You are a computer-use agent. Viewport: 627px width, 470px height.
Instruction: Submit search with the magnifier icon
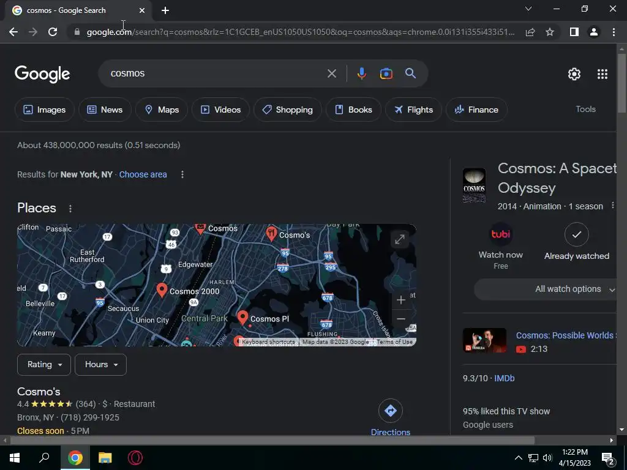click(410, 73)
